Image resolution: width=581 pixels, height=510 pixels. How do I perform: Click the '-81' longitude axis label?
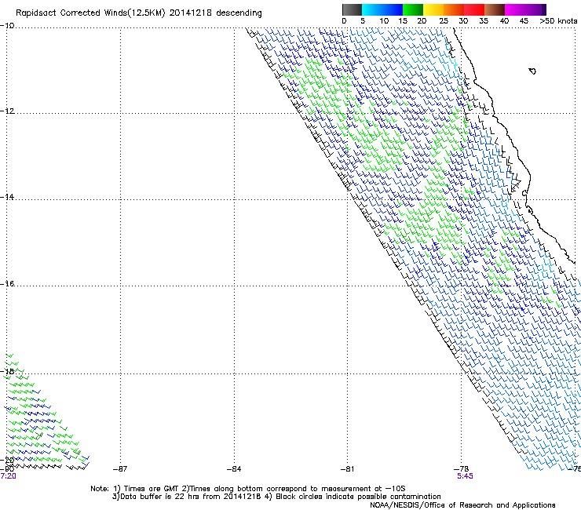click(x=348, y=469)
